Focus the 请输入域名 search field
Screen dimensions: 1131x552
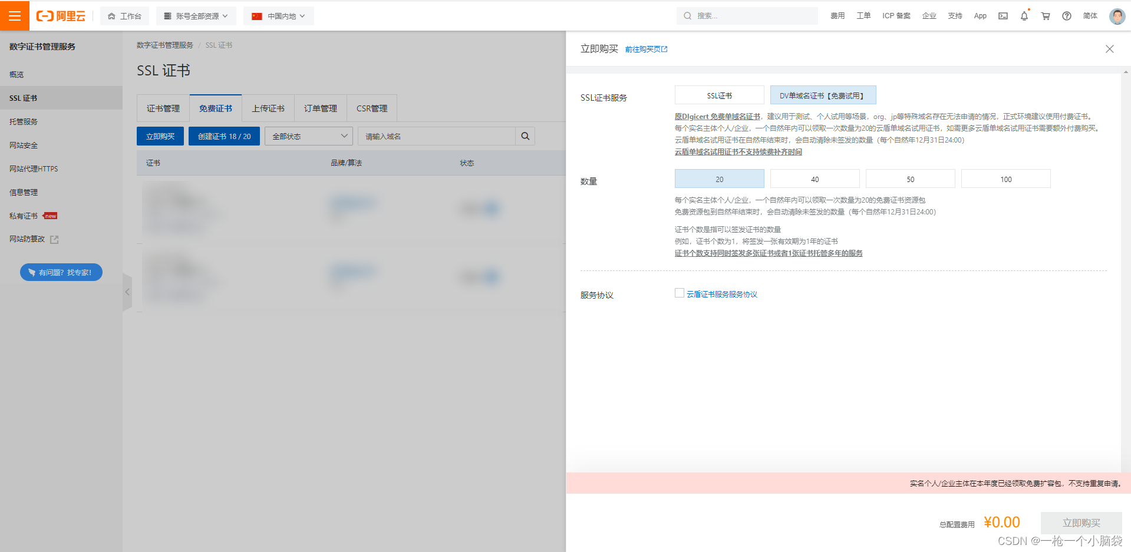[x=437, y=136]
